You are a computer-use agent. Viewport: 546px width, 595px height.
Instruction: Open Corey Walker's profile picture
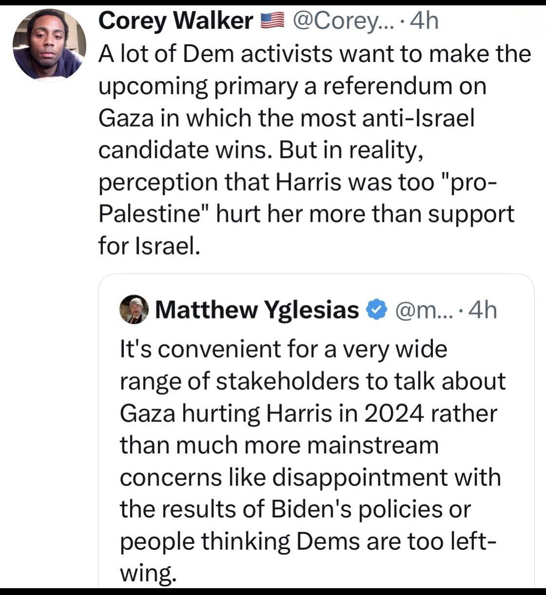[49, 44]
